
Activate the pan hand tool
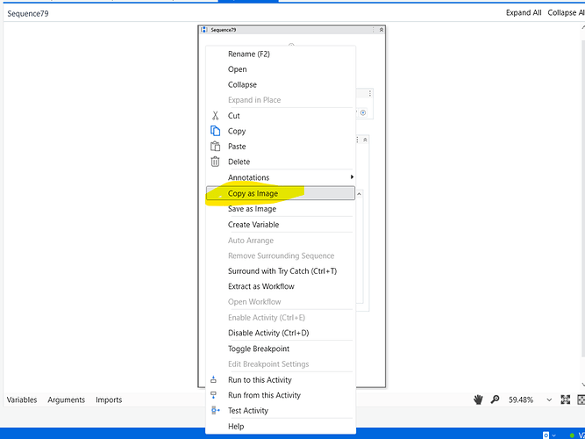[478, 399]
